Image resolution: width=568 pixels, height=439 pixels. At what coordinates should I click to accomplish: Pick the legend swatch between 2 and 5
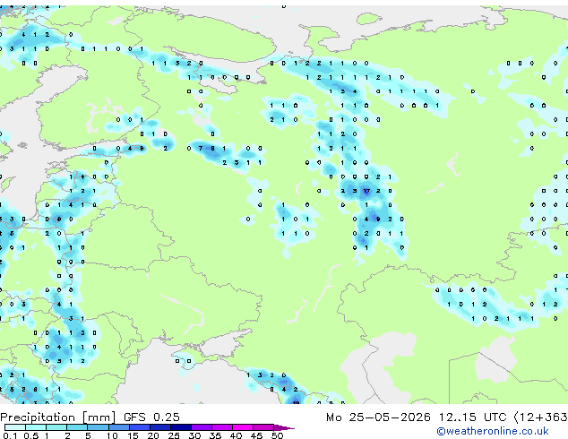tap(77, 427)
